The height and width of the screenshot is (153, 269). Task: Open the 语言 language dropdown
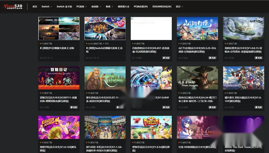tap(179, 6)
